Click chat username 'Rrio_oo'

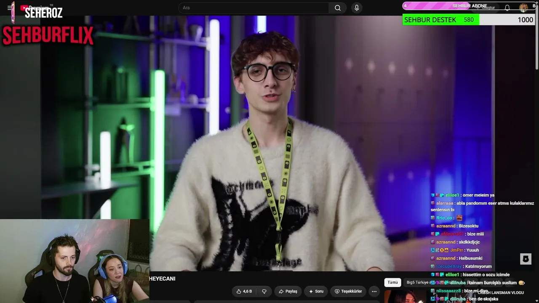click(x=444, y=218)
